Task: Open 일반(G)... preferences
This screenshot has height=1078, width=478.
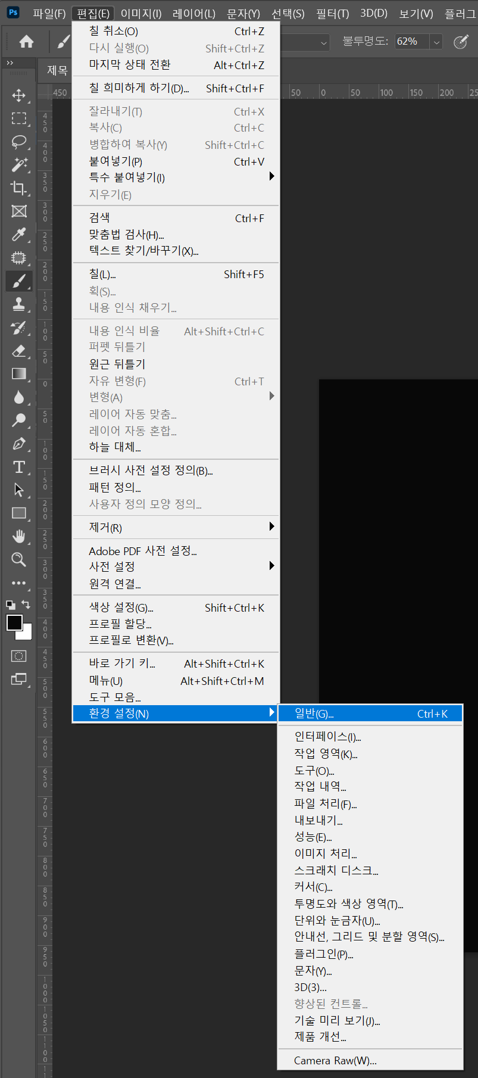Action: 370,714
